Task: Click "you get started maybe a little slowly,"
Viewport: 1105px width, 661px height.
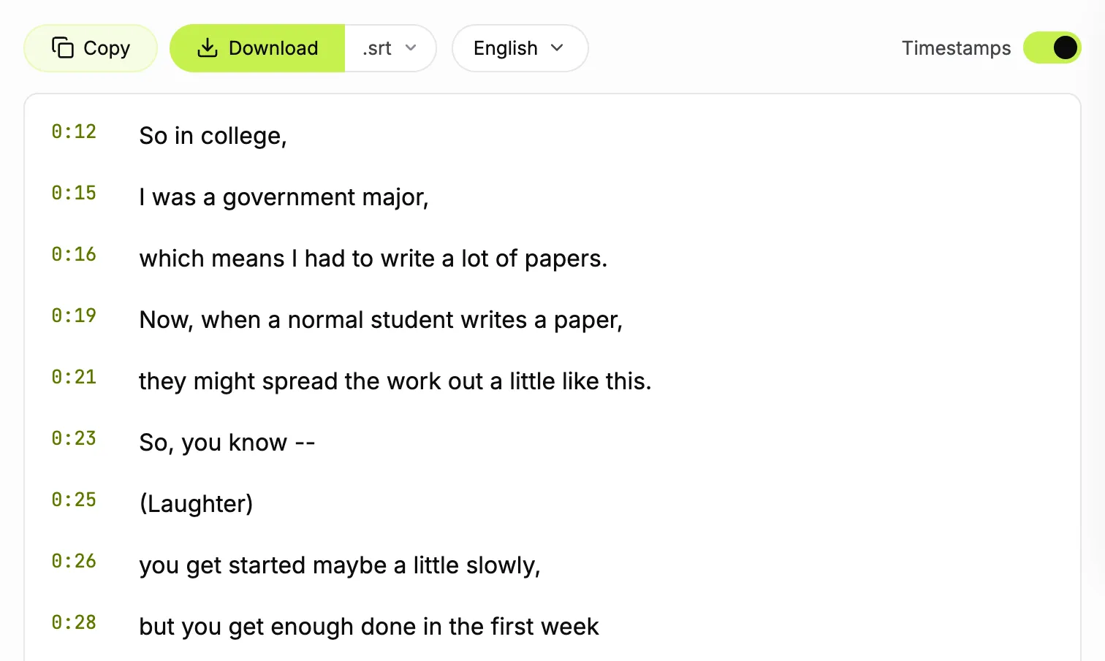Action: click(339, 565)
